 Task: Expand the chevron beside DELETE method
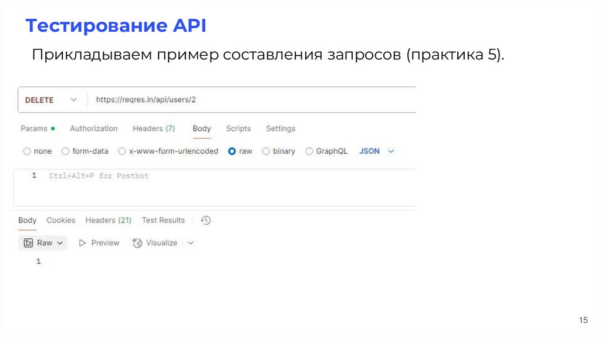tap(73, 100)
